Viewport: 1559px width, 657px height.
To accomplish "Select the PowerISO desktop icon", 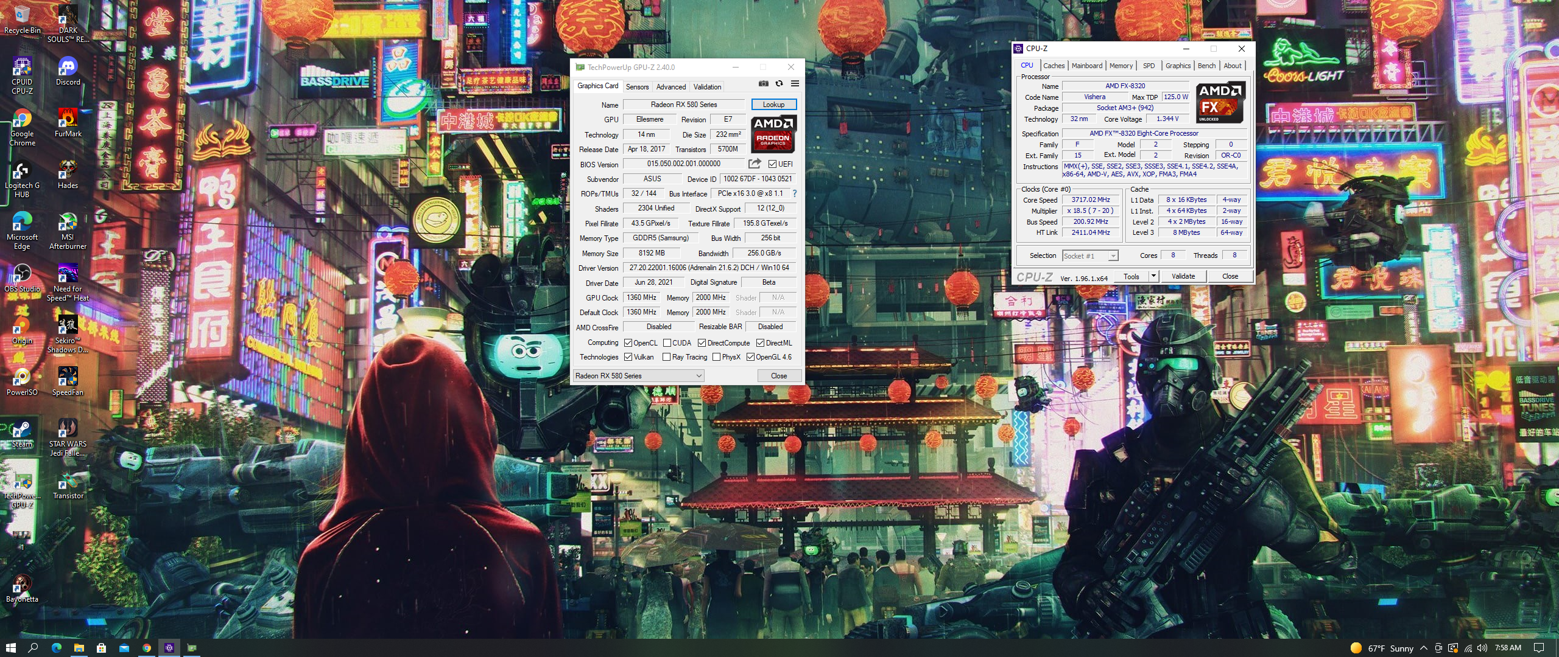I will 23,382.
